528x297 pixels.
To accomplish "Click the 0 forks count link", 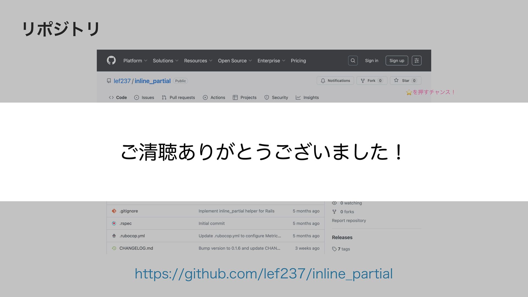I will pos(347,212).
